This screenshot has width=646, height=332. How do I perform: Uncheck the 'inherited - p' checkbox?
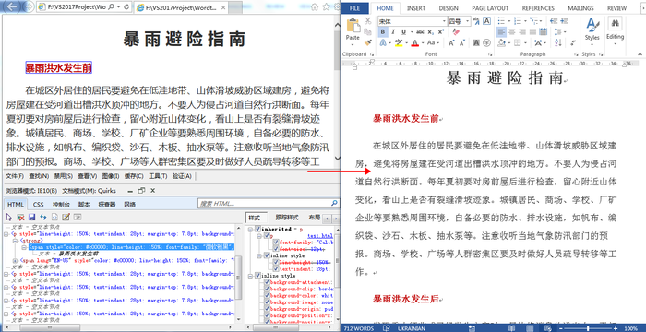[257, 229]
